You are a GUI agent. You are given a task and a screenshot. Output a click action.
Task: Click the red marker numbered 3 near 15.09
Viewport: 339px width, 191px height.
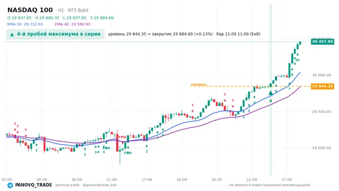pyautogui.click(x=25, y=129)
